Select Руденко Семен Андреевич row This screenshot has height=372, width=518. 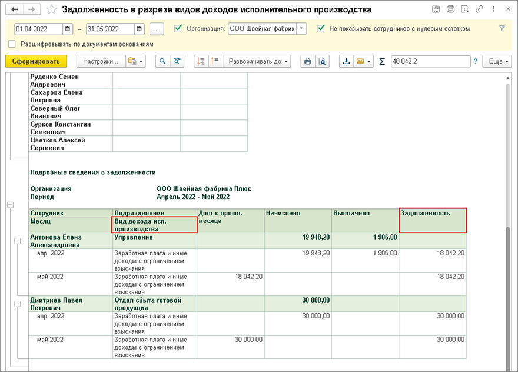pyautogui.click(x=138, y=80)
